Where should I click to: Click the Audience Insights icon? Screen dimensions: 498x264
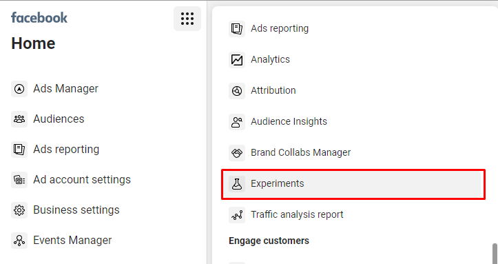237,122
